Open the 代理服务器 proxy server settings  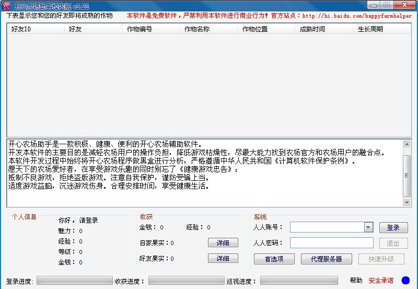[326, 259]
